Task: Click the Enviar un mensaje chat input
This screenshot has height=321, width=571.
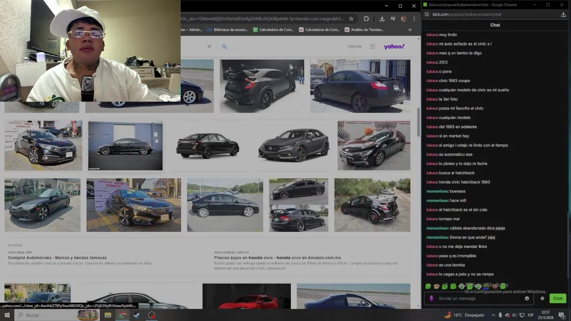Action: pyautogui.click(x=480, y=298)
